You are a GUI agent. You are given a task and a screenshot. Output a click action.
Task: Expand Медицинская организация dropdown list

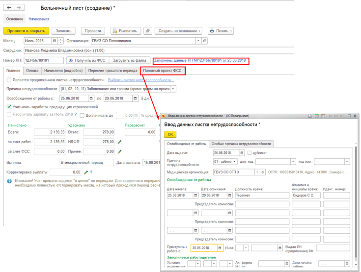point(256,173)
